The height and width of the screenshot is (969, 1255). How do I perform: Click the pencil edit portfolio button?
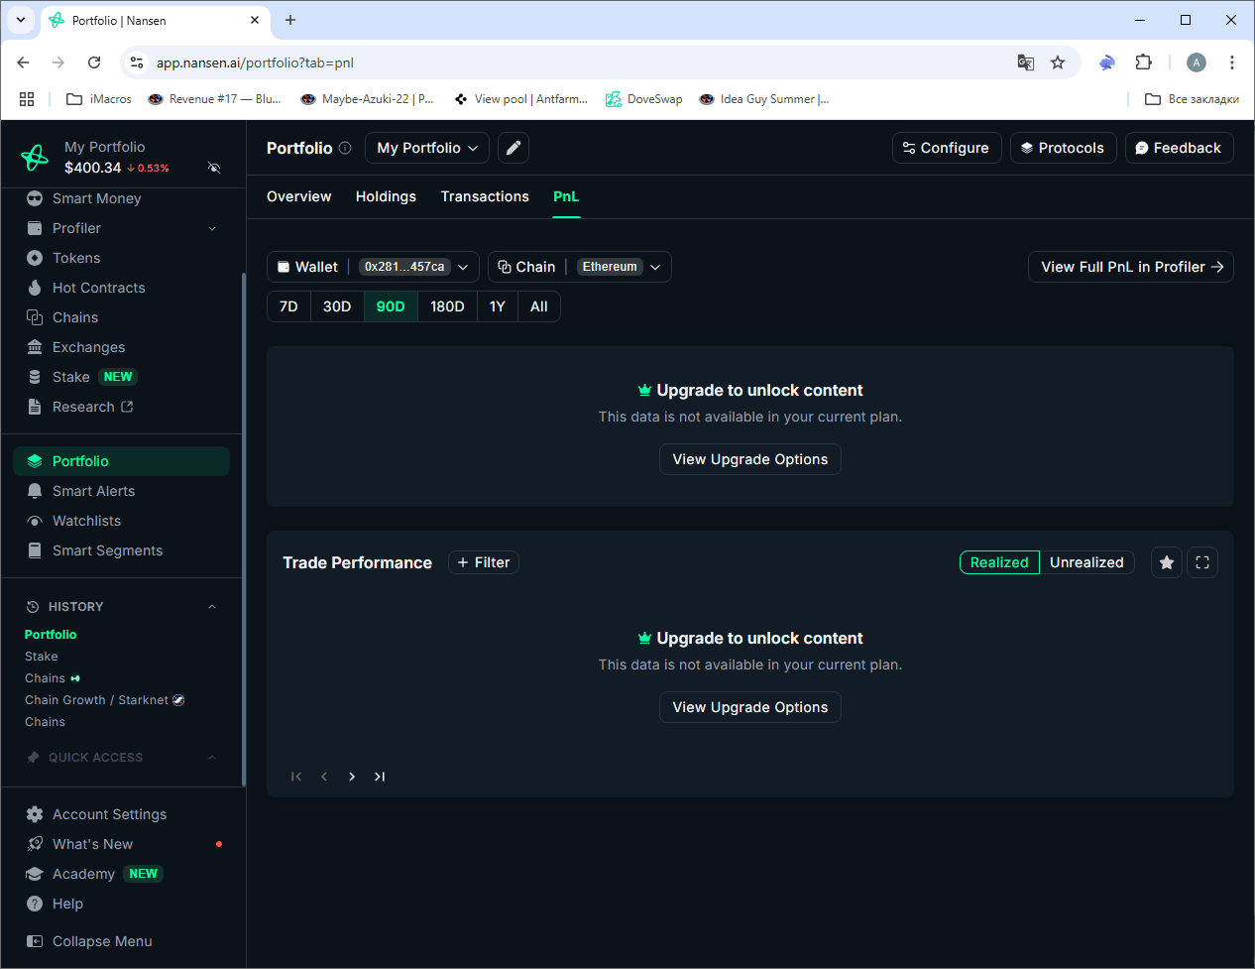[513, 148]
